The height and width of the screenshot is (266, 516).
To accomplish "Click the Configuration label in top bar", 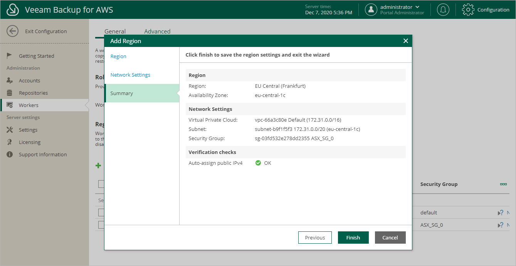I will [x=493, y=10].
